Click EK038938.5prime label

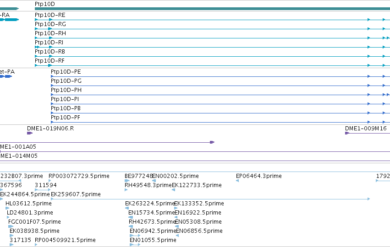coord(34,231)
